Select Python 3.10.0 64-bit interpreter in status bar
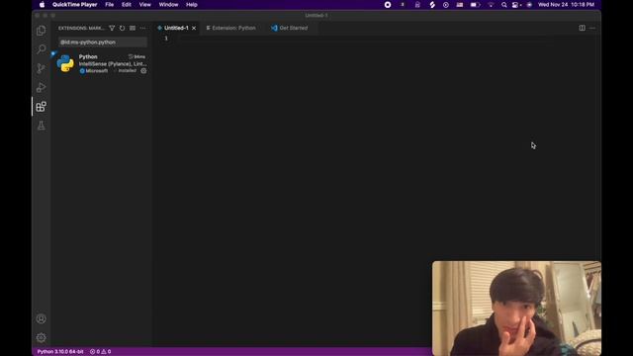The image size is (633, 356). (x=60, y=352)
